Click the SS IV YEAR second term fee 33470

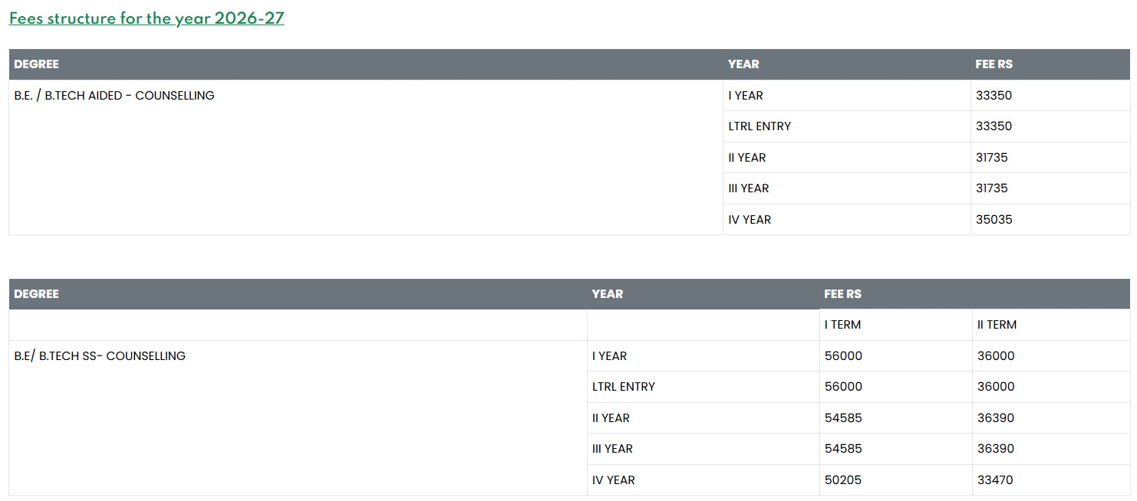(994, 480)
